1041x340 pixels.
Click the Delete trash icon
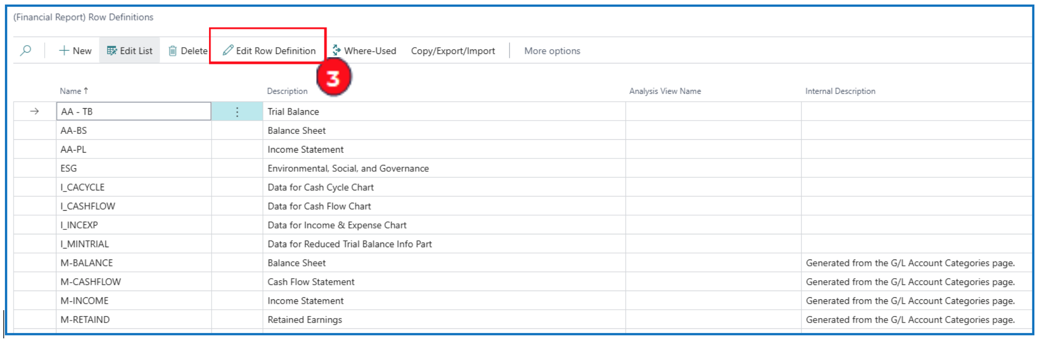click(x=173, y=51)
